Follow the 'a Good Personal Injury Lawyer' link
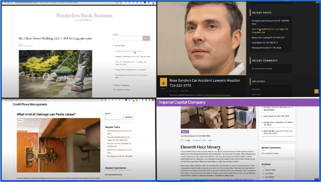This screenshot has width=321, height=182. 217,95
